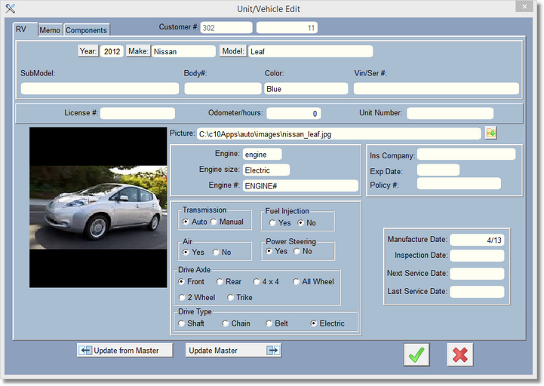Click the Policy # field
Viewport: 544px width, 386px height.
click(x=459, y=183)
